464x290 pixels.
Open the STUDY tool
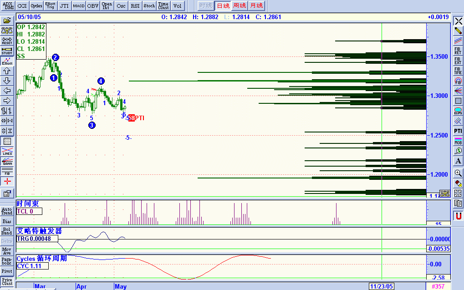7,51
